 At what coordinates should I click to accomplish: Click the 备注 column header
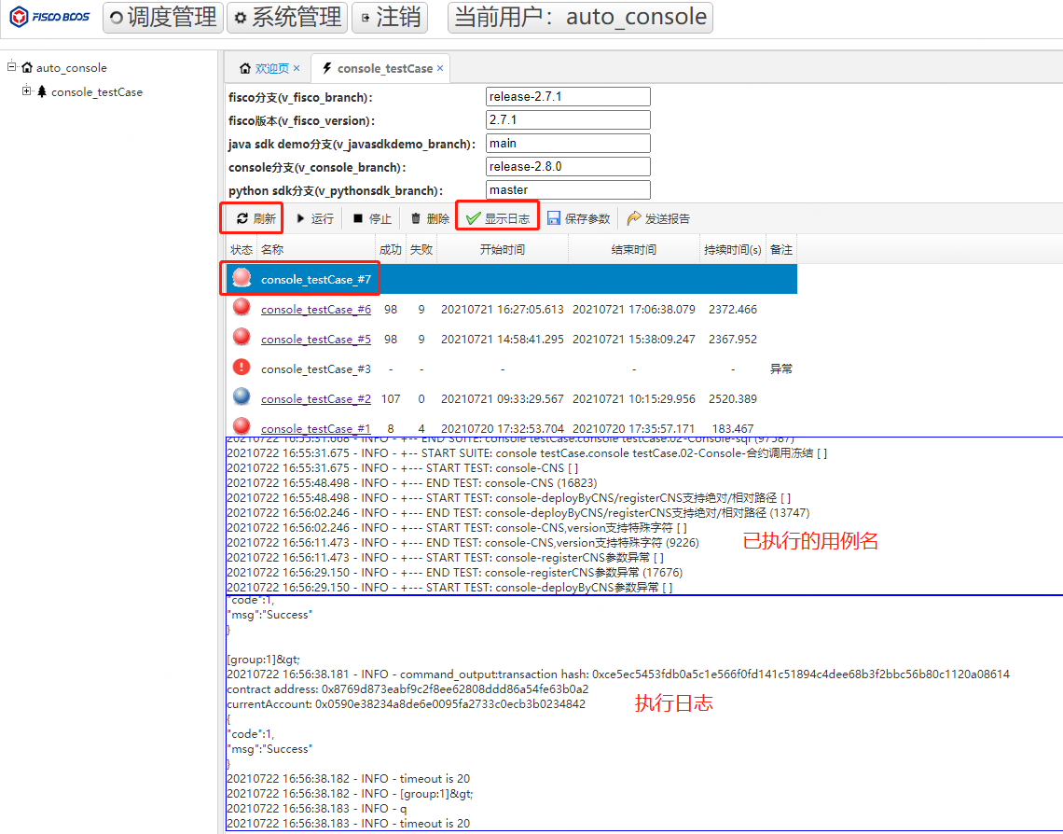click(781, 249)
